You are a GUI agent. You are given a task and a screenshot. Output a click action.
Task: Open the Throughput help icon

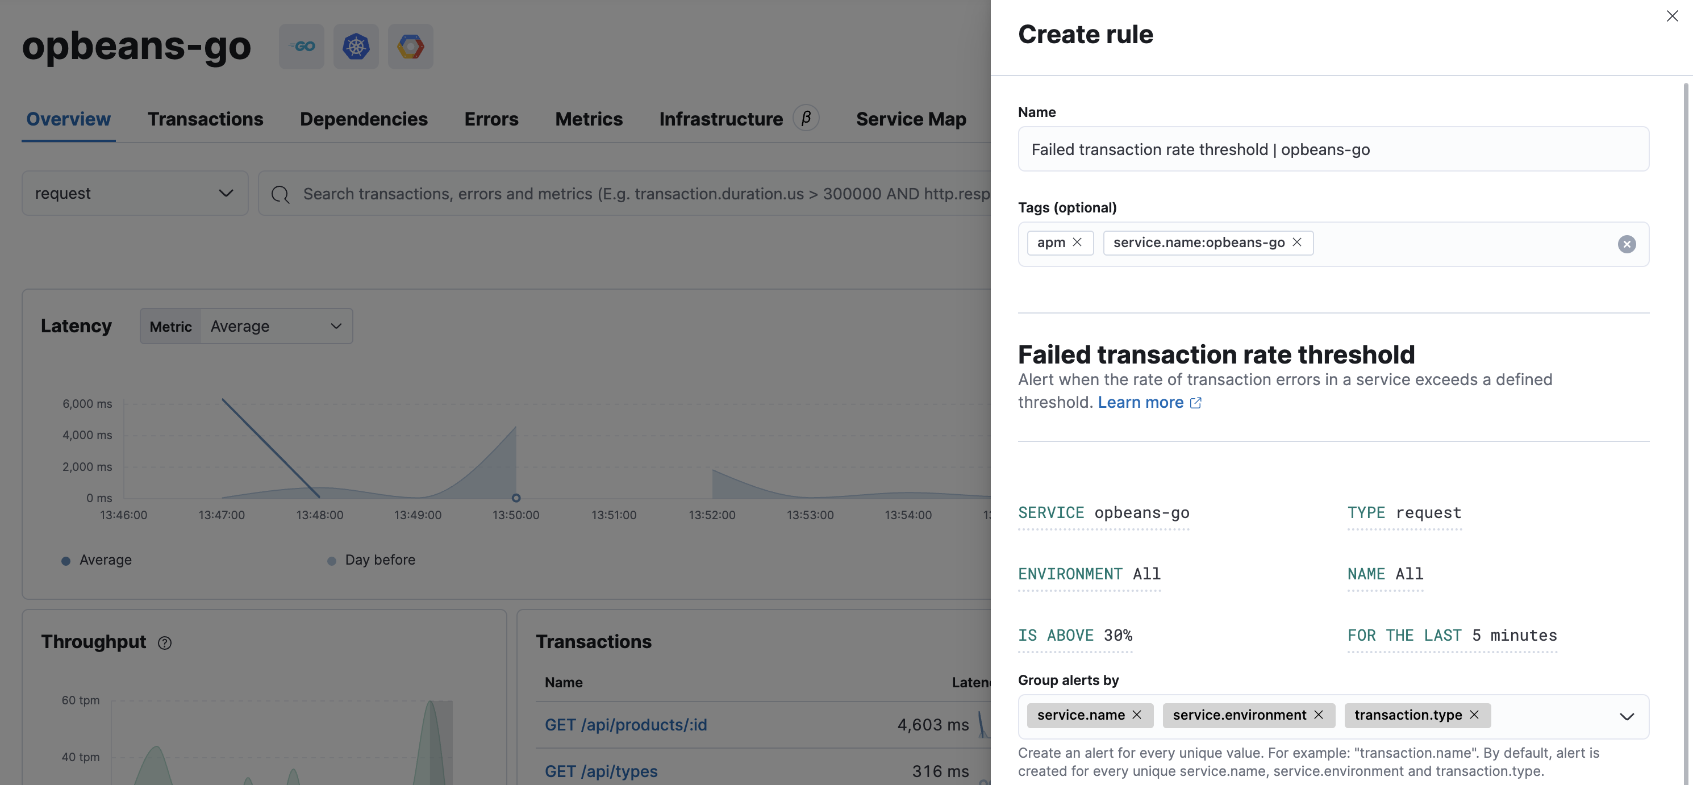[164, 642]
